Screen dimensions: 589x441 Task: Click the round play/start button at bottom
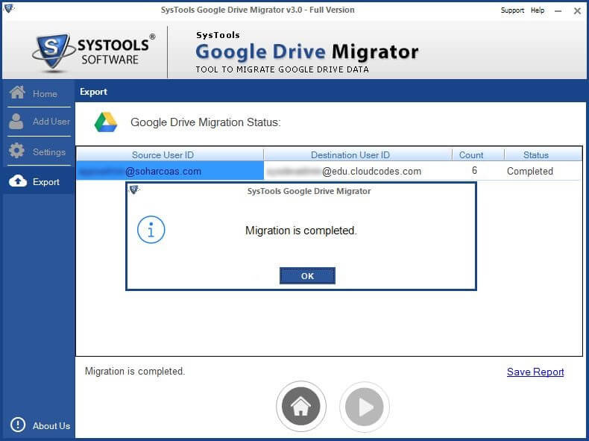[x=364, y=407]
